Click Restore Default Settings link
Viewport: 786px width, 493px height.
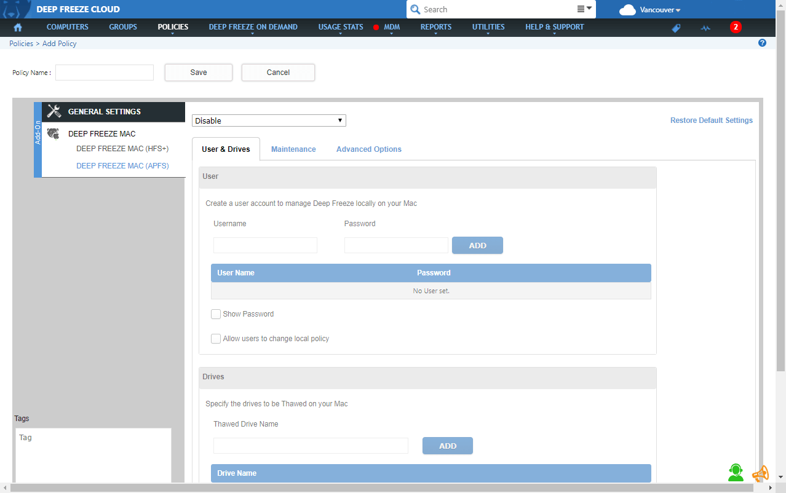[712, 120]
